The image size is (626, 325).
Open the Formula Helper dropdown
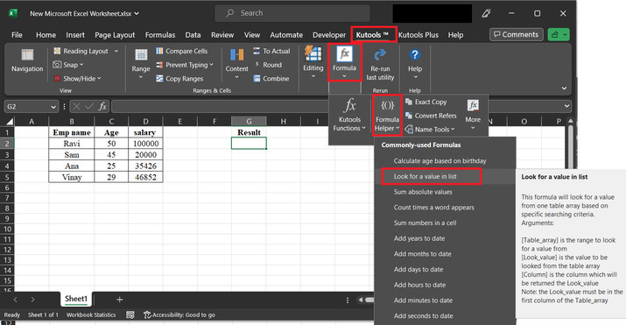click(x=387, y=115)
